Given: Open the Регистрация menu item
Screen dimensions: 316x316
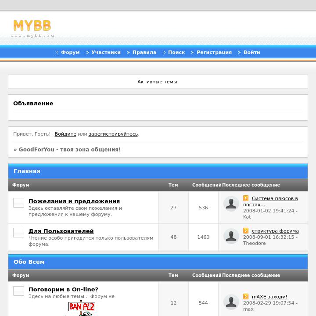Looking at the screenshot, I should 214,52.
